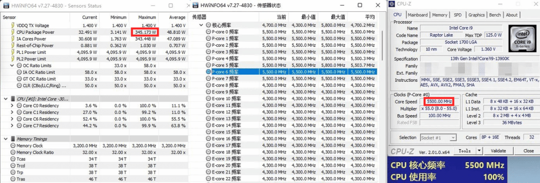Click the CPU Package Power lightning icon
Image resolution: width=540 pixels, height=183 pixels.
[x=13, y=32]
